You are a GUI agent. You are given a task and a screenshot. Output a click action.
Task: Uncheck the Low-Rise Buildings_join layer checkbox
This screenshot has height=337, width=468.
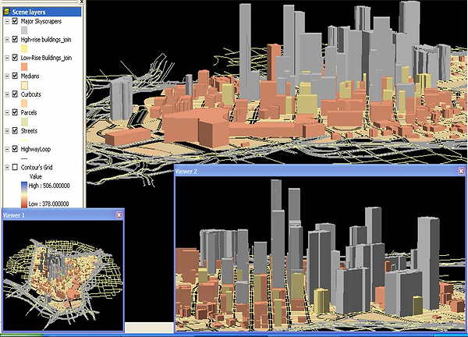coord(15,58)
